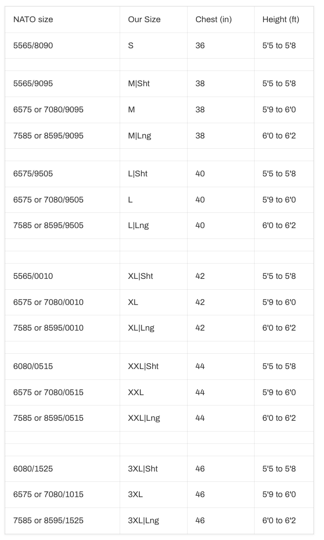Viewport: 324px width, 540px height.
Task: Select the 5565/0010 NATO size cell
Action: coord(33,276)
